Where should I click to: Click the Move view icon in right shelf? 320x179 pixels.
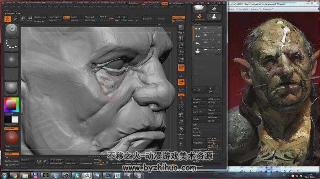(181, 115)
